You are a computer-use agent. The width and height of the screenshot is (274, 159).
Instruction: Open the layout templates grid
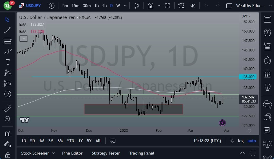pyautogui.click(x=167, y=6)
